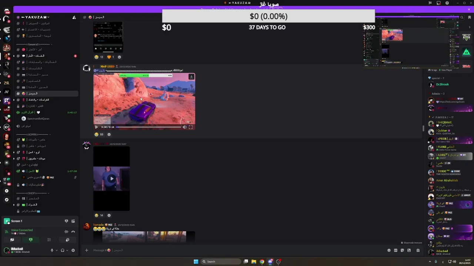Open User Settings gear
The height and width of the screenshot is (266, 474).
coord(73,250)
